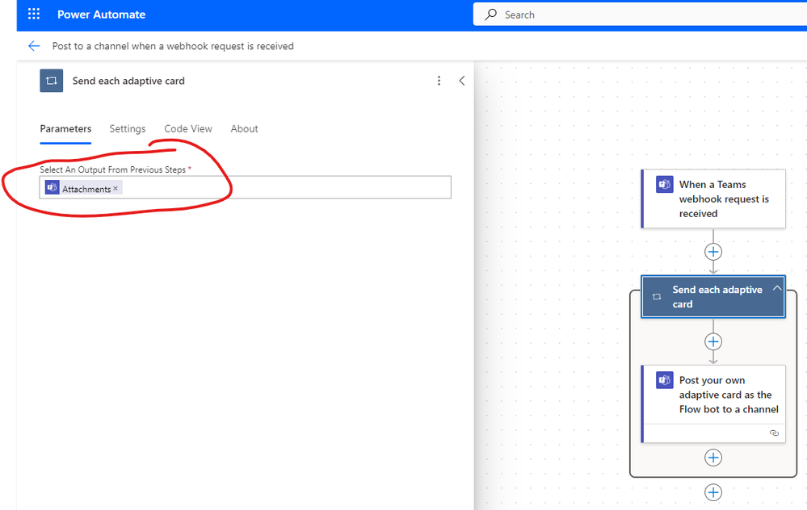Click the Power Automate title in the header
Viewport: 807px width, 510px height.
(102, 15)
